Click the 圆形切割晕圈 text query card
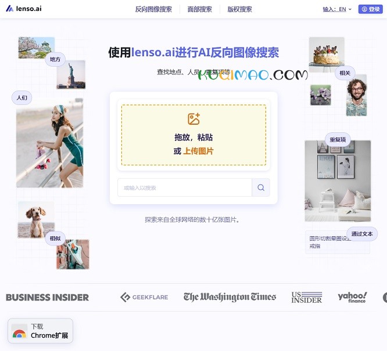The image size is (387, 351). [x=338, y=242]
